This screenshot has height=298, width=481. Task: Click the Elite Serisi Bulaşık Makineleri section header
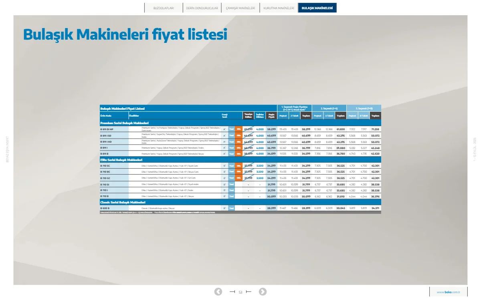coord(122,159)
